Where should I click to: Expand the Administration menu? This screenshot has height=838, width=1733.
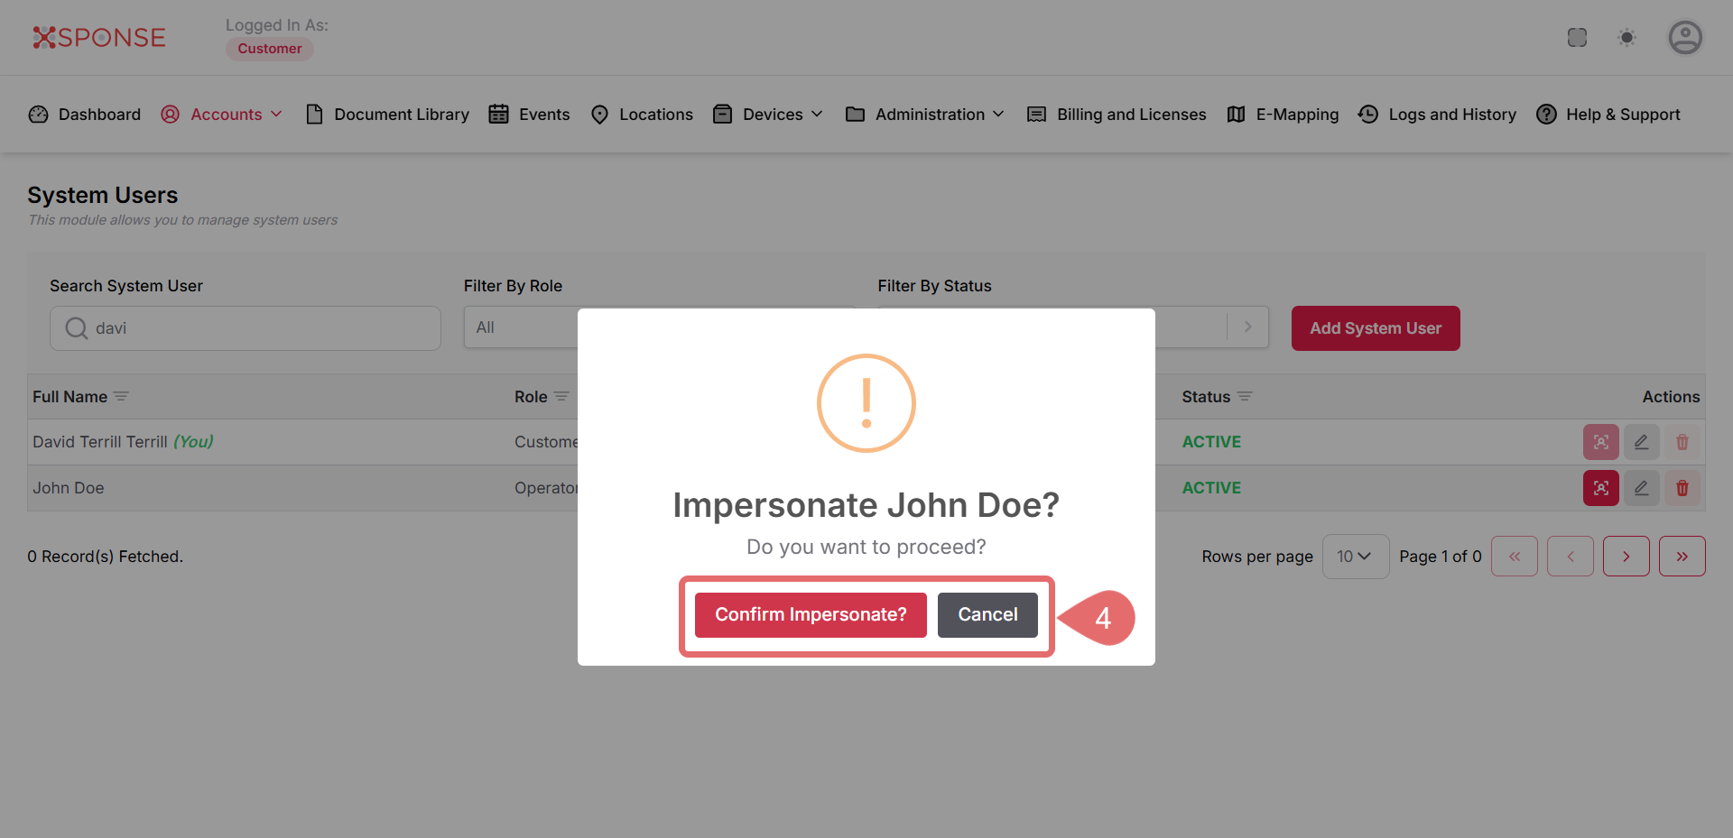click(x=925, y=115)
